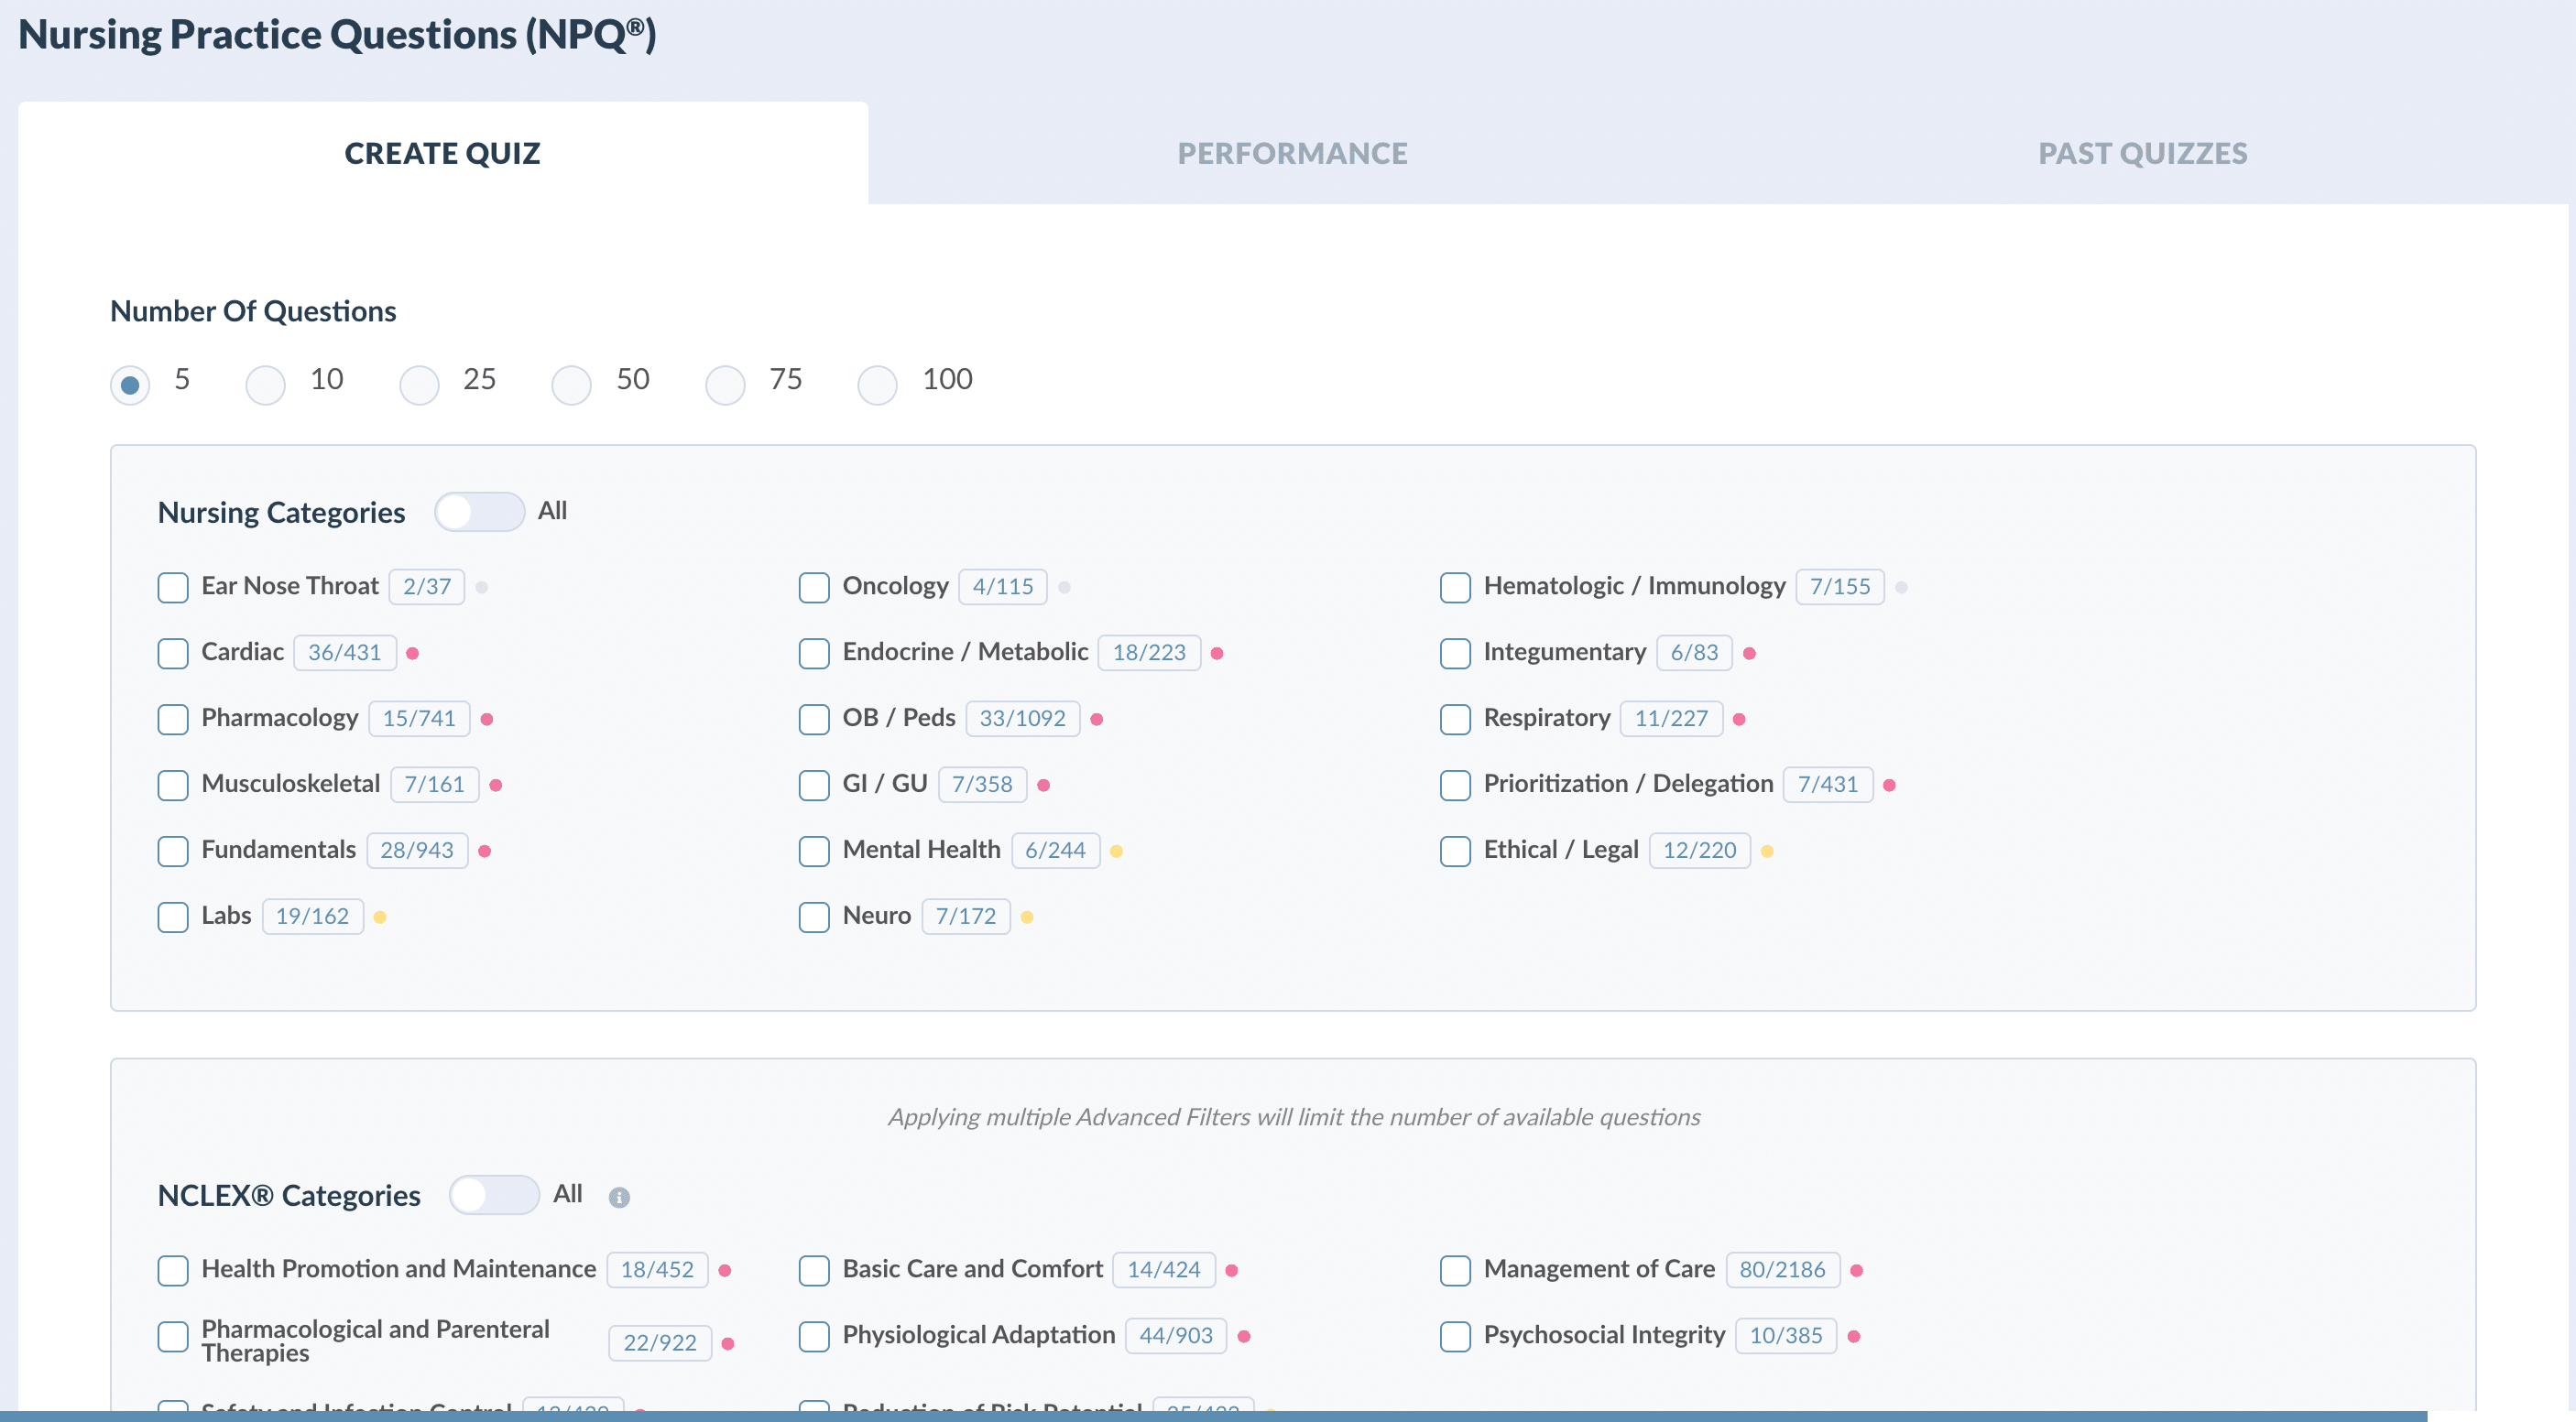
Task: Switch to the Performance tab
Action: [1292, 153]
